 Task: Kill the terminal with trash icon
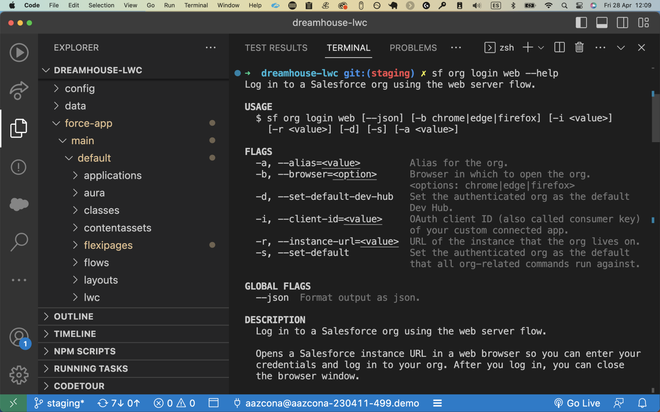point(579,47)
